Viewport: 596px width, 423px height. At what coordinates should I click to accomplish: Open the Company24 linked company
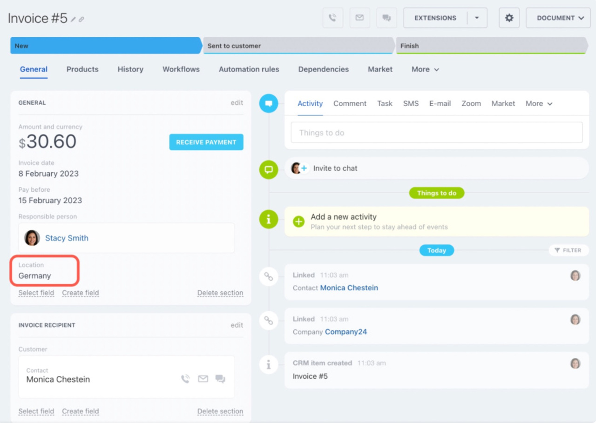tap(345, 332)
